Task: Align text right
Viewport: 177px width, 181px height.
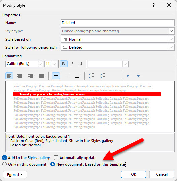Action: tap(31, 76)
